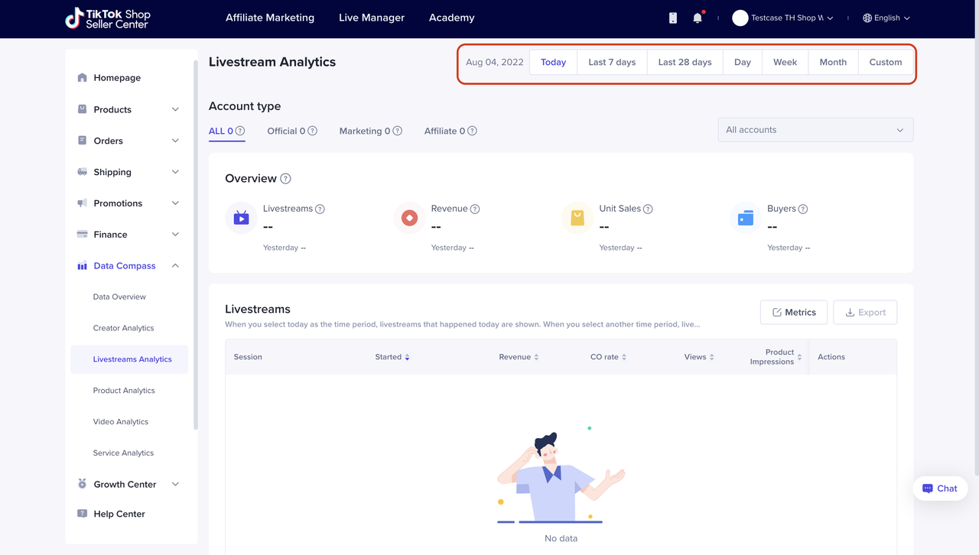Open Product Analytics in Data Compass
The width and height of the screenshot is (979, 555).
[124, 391]
